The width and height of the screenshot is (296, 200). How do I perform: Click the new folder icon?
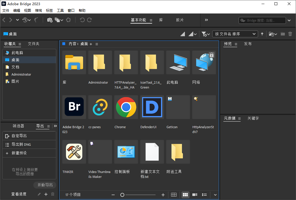coord(283,34)
